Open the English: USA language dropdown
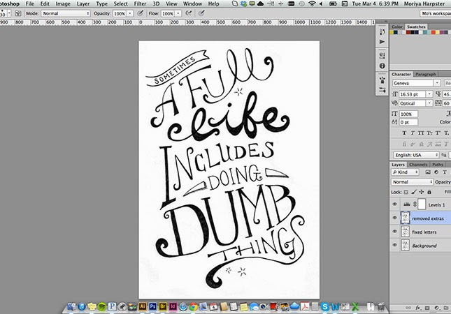The height and width of the screenshot is (314, 451). click(416, 155)
